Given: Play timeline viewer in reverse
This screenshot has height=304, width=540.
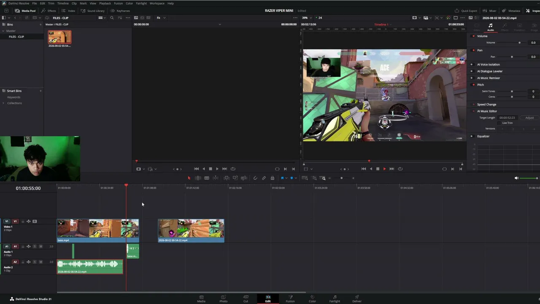Looking at the screenshot, I should (371, 169).
